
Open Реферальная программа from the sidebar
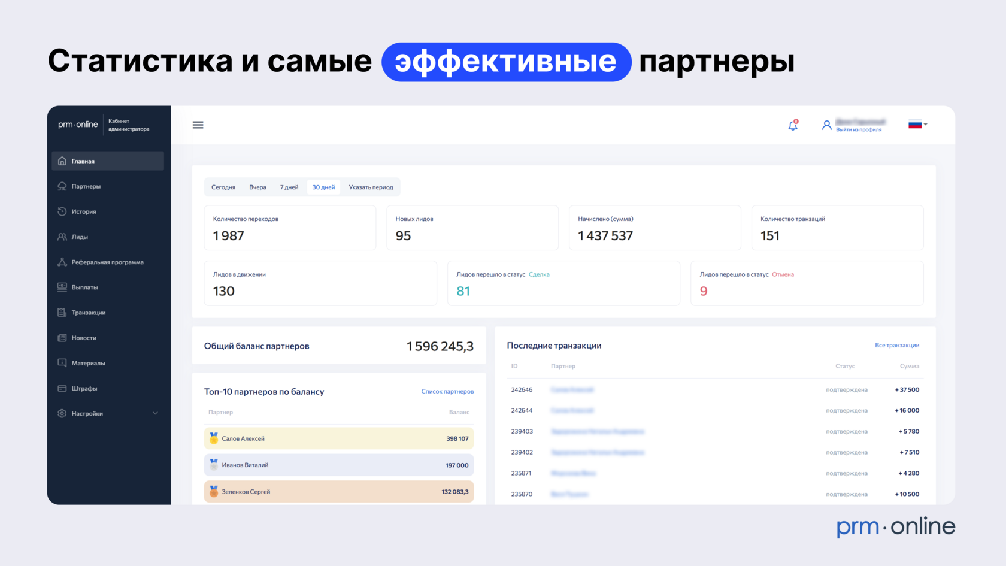[x=108, y=262]
